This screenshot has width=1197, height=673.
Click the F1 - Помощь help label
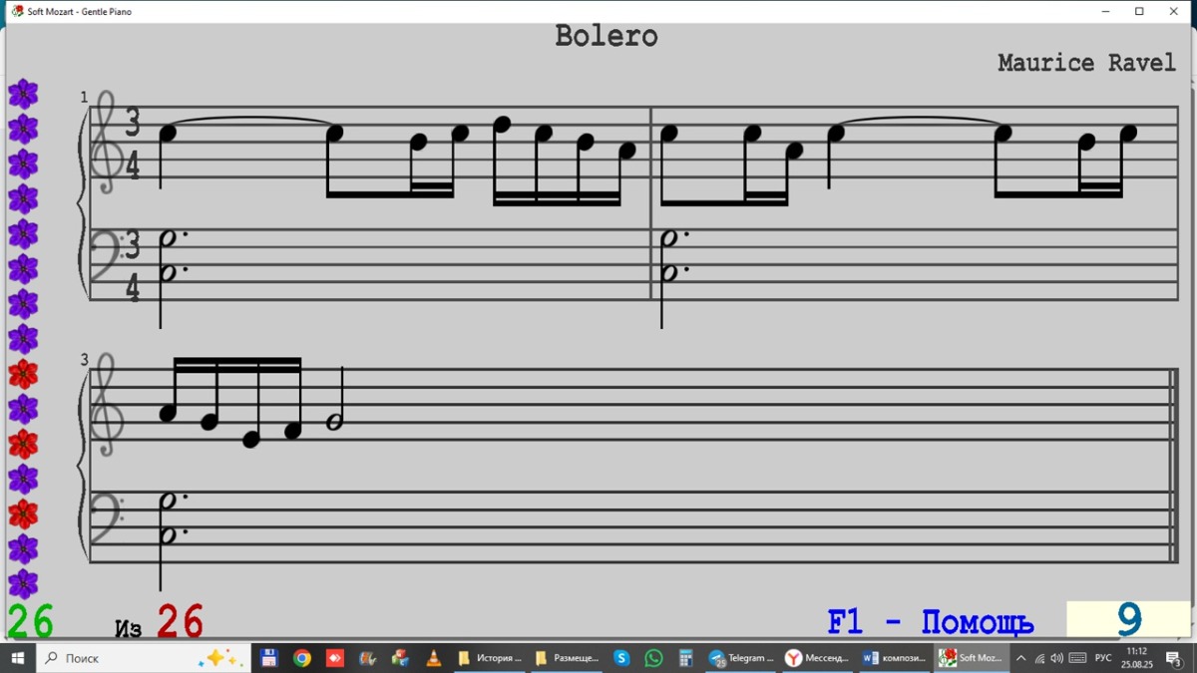[x=931, y=622]
